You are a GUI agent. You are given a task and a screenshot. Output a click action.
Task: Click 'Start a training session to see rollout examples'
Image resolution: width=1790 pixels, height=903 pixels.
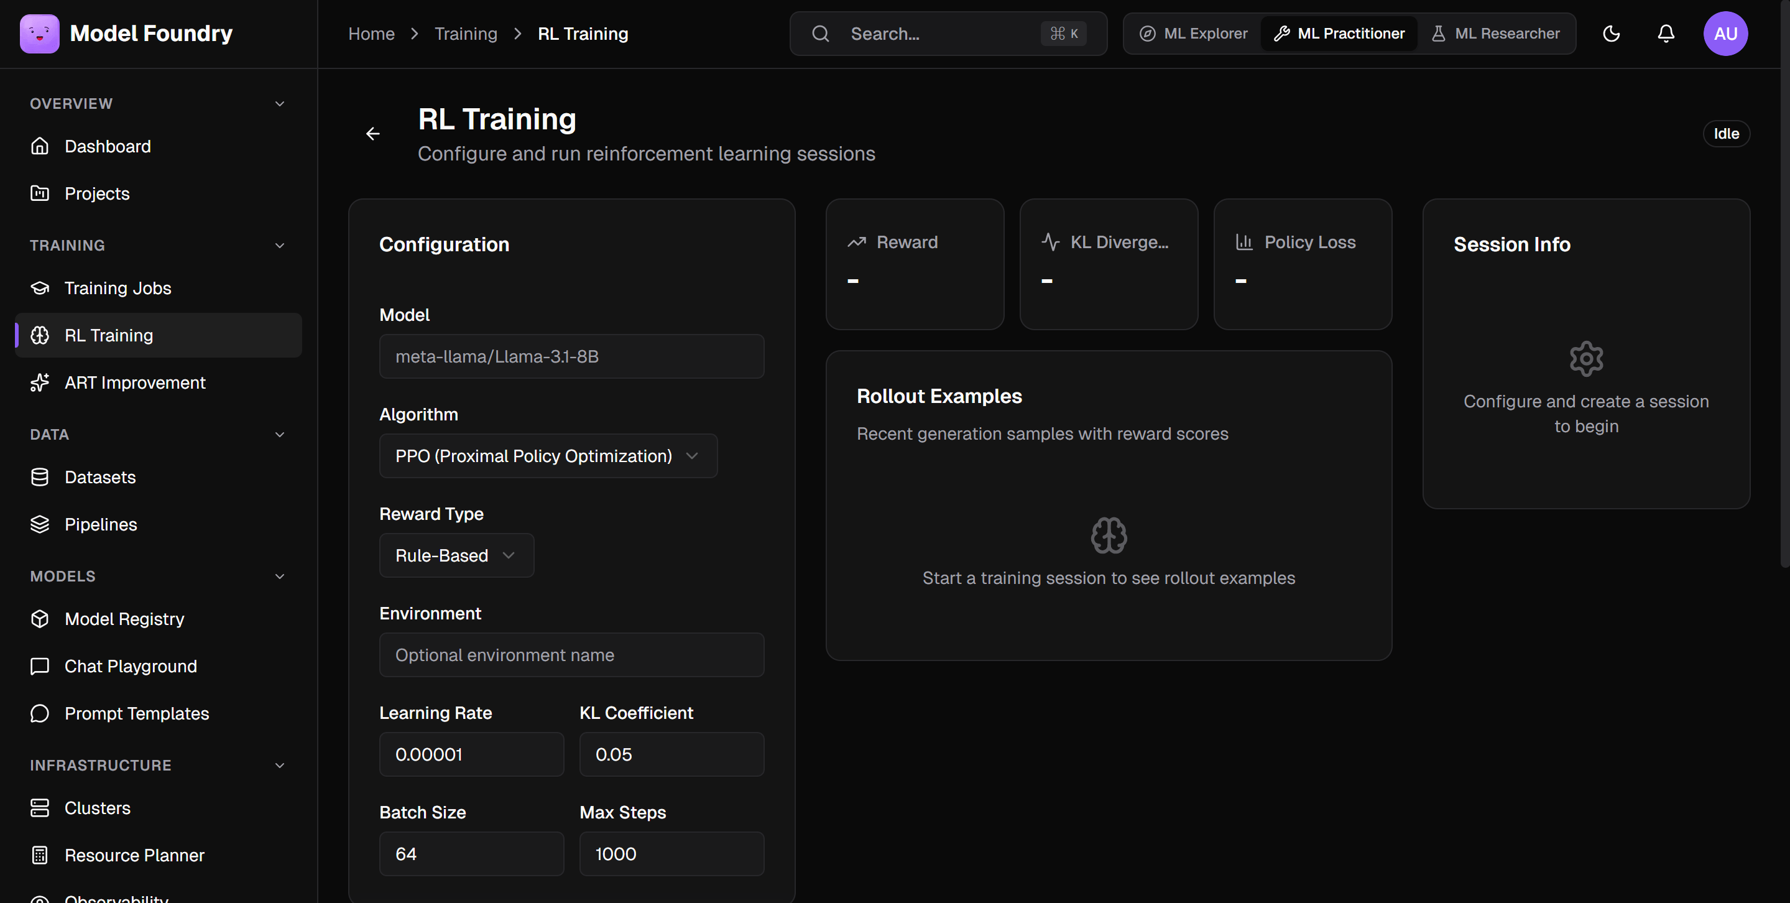tap(1109, 578)
